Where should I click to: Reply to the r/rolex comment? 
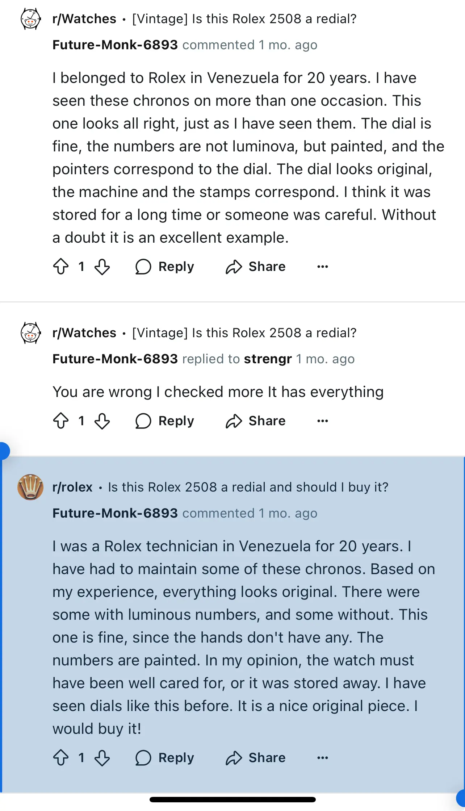pos(165,758)
